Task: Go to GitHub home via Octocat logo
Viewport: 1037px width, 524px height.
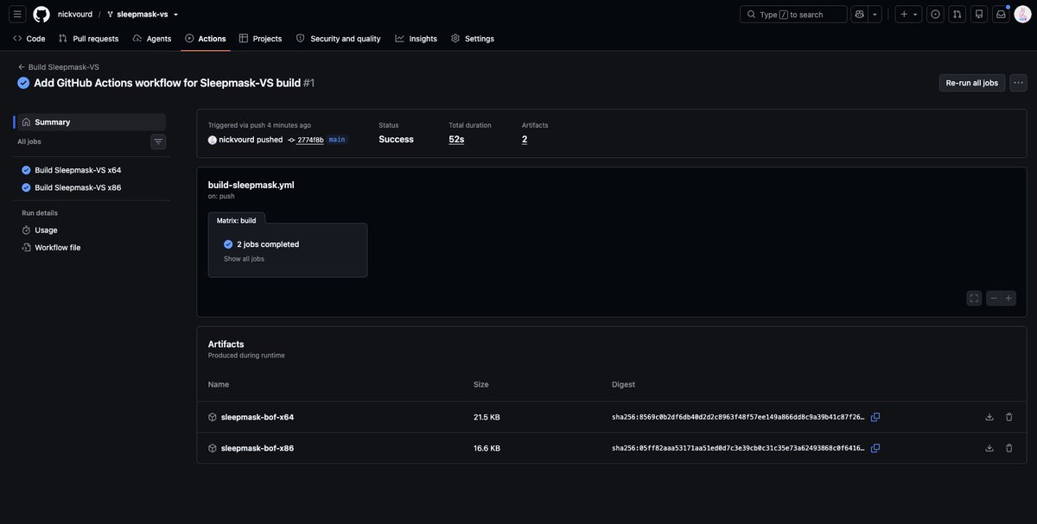Action: [41, 14]
